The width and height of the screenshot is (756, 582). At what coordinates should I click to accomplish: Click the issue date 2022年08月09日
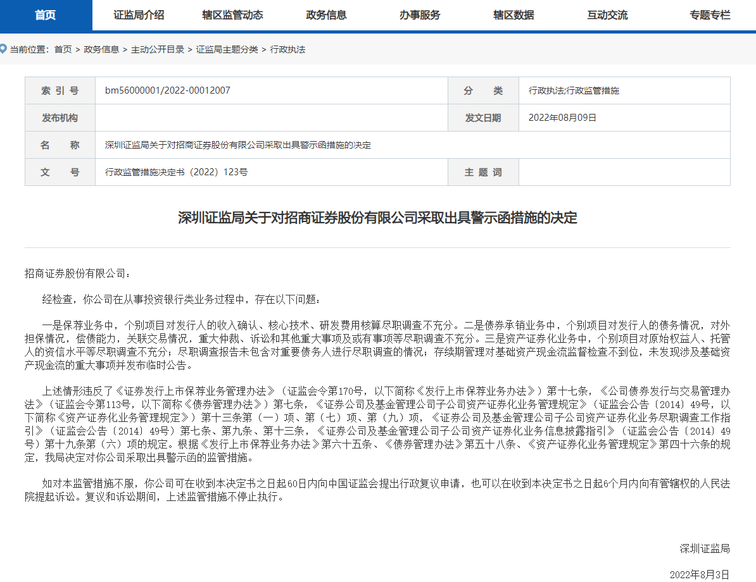(x=562, y=118)
